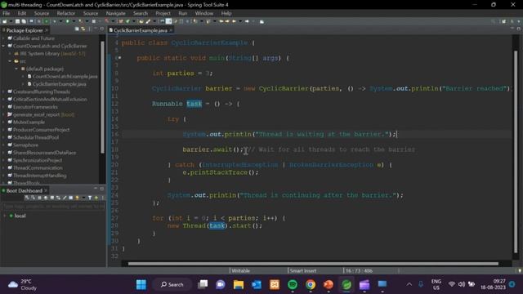
Task: Open the Edit menu
Action: coord(22,13)
